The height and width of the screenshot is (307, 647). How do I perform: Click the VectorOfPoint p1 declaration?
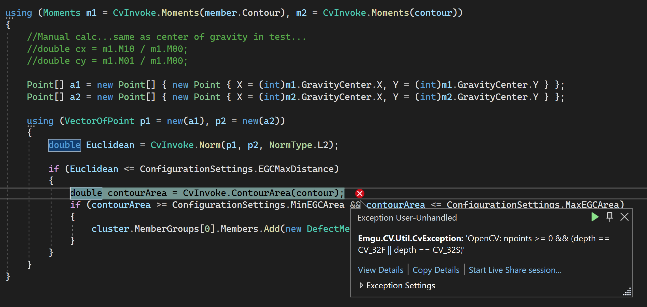coord(99,121)
